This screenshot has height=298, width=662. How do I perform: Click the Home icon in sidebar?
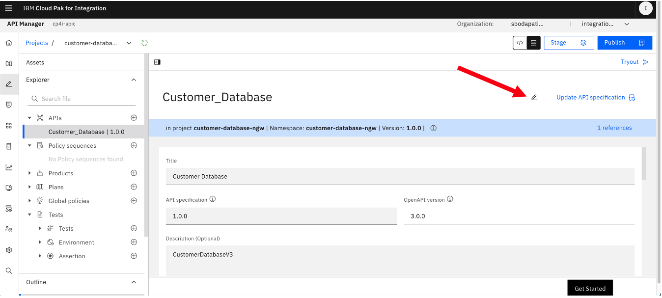(9, 43)
